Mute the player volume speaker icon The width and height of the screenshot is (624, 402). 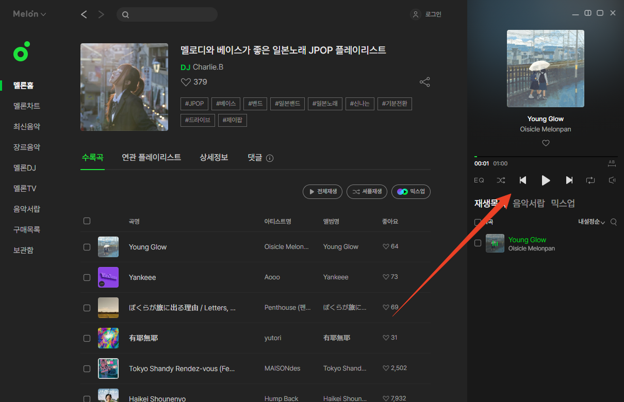(x=612, y=180)
